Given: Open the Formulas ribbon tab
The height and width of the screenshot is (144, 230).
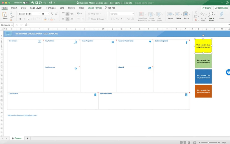Looking at the screenshot, I should [51, 8].
